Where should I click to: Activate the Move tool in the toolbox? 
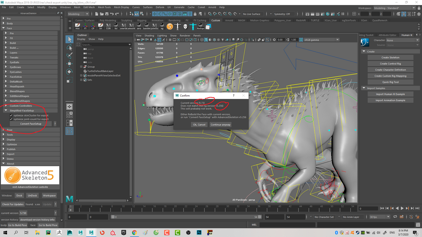tap(69, 64)
